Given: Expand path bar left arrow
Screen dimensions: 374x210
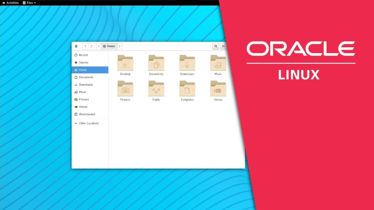Looking at the screenshot, I should [x=99, y=46].
